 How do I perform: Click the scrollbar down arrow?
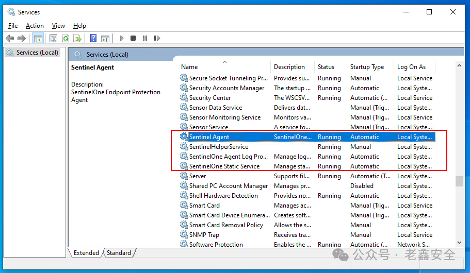pos(459,242)
